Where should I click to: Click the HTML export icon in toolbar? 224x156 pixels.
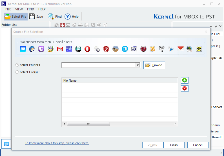tap(99, 25)
